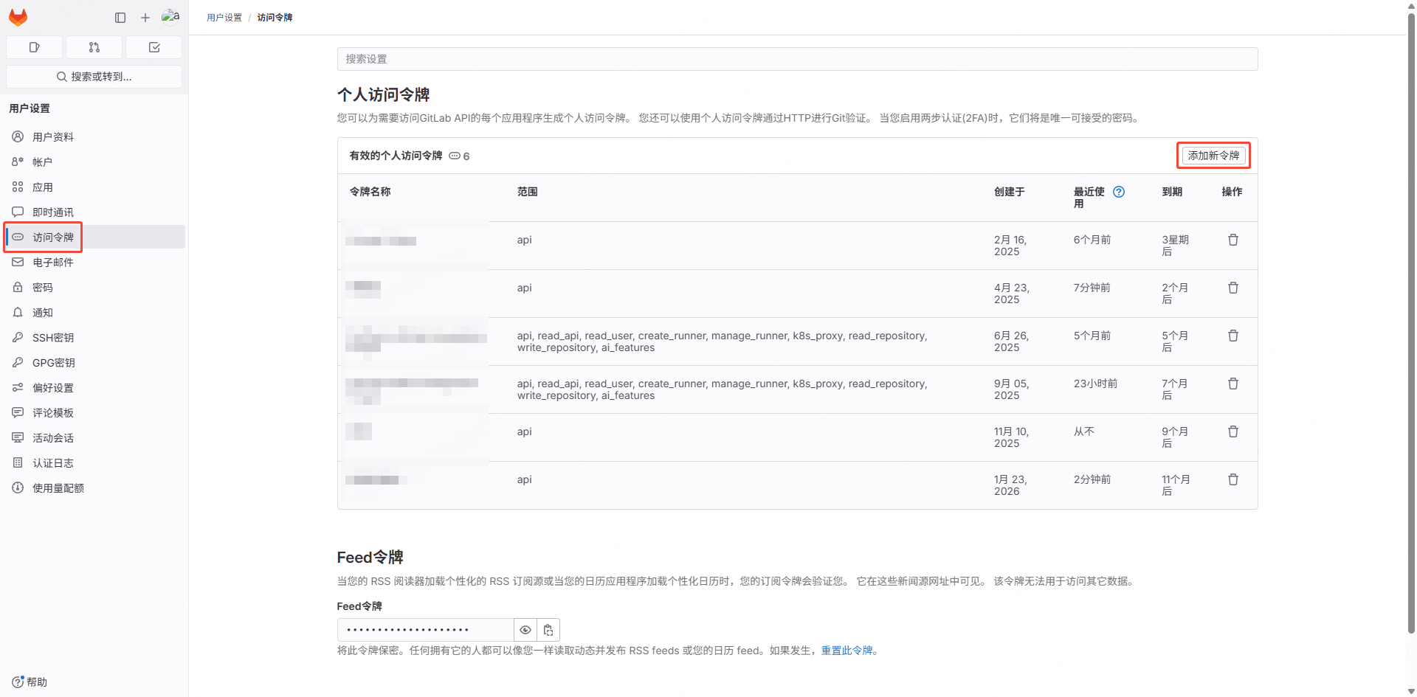Go to 用户资料 settings page
The height and width of the screenshot is (697, 1417).
(53, 137)
